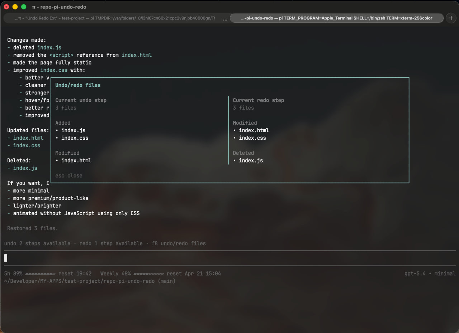Click the green zoom window button

[24, 7]
